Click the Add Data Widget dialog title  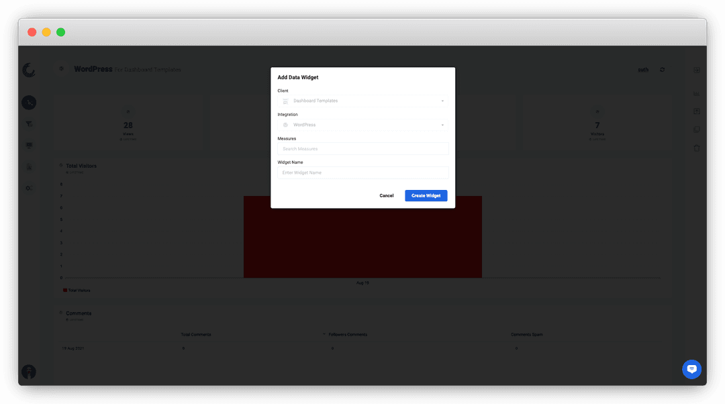click(x=298, y=77)
